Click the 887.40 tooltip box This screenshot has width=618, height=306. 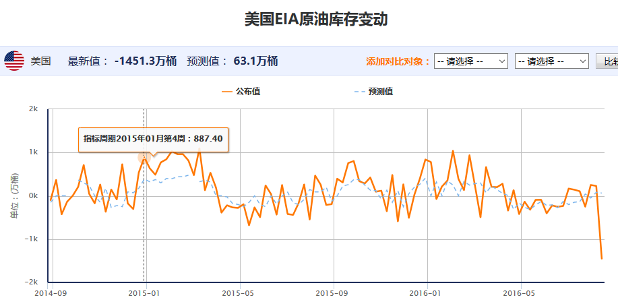pos(153,138)
